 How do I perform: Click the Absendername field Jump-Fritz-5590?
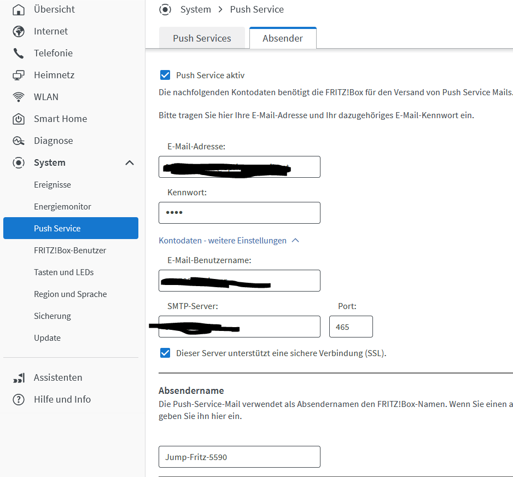(240, 457)
